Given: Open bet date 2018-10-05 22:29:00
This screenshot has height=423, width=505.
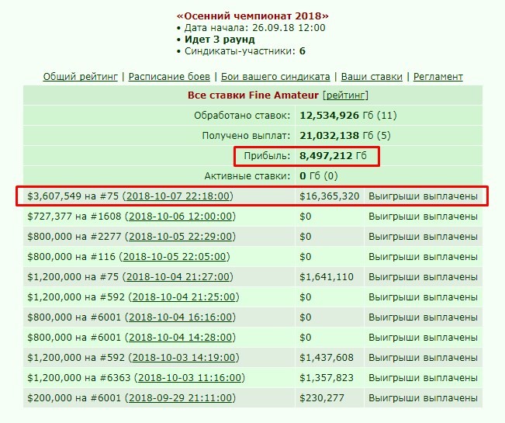Looking at the screenshot, I should tap(180, 237).
